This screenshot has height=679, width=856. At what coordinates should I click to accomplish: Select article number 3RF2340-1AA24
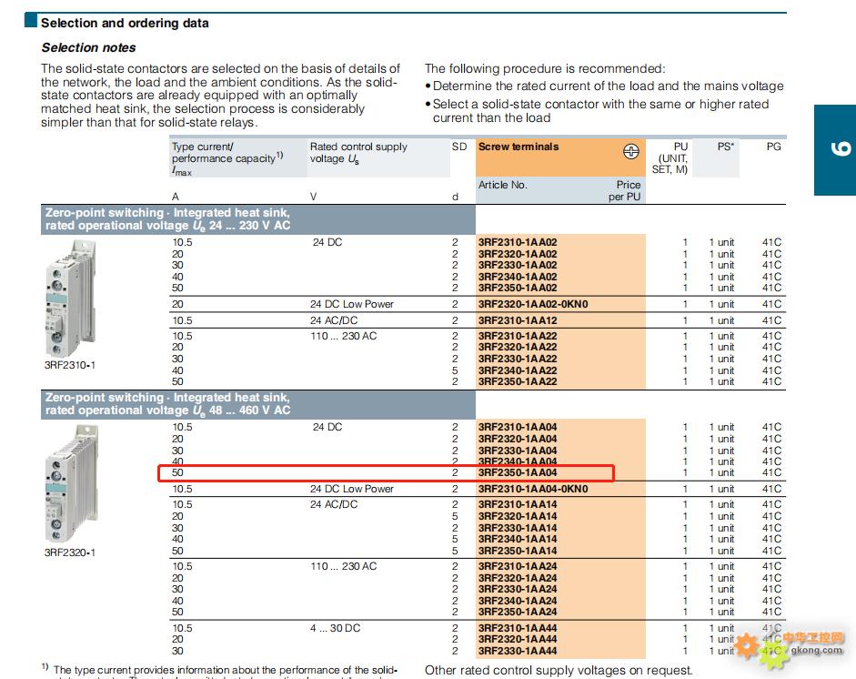[x=518, y=601]
